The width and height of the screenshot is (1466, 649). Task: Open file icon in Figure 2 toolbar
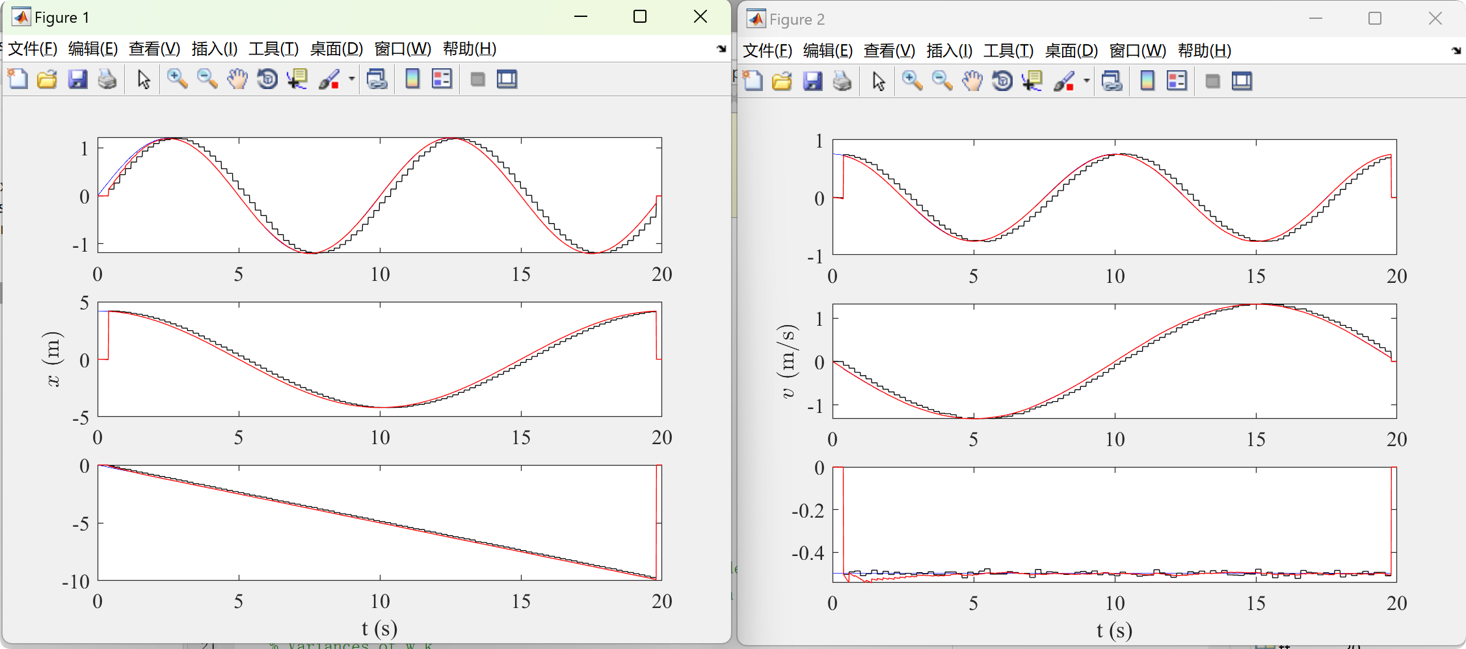click(x=782, y=81)
